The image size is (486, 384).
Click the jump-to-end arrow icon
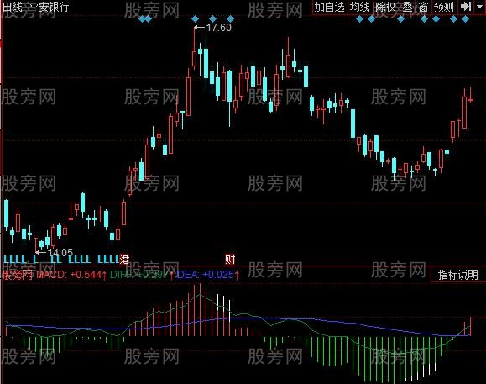coord(466,7)
